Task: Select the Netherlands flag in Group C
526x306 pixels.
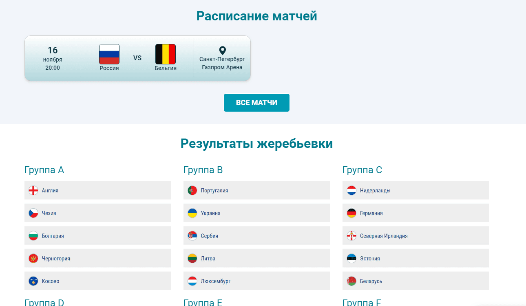Action: coord(351,190)
